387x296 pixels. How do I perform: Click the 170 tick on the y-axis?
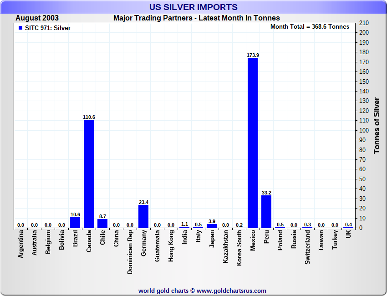click(x=364, y=62)
